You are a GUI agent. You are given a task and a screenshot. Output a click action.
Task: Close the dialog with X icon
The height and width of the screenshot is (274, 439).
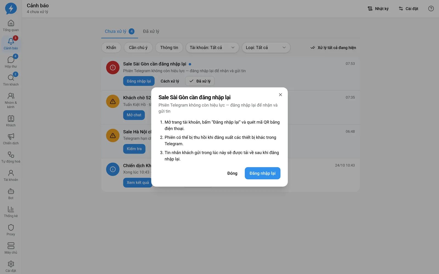(x=280, y=95)
